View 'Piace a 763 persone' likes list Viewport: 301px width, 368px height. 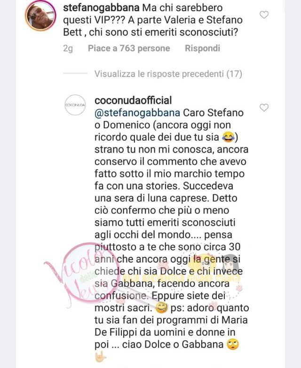click(129, 48)
